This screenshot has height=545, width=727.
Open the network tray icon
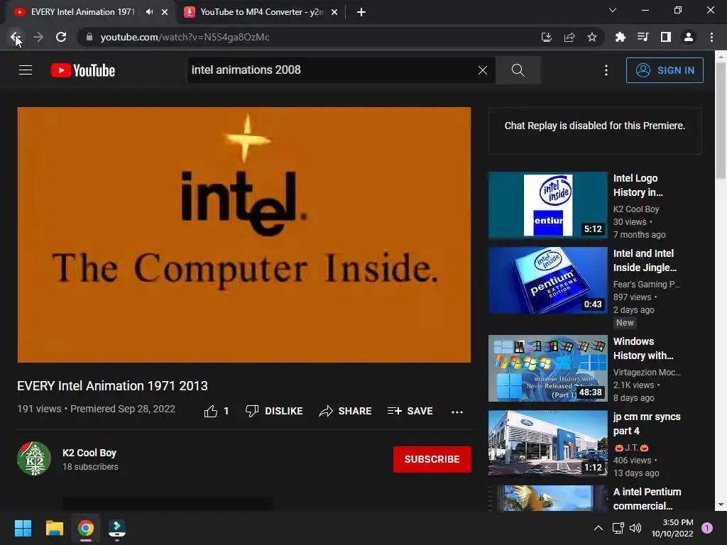[618, 528]
